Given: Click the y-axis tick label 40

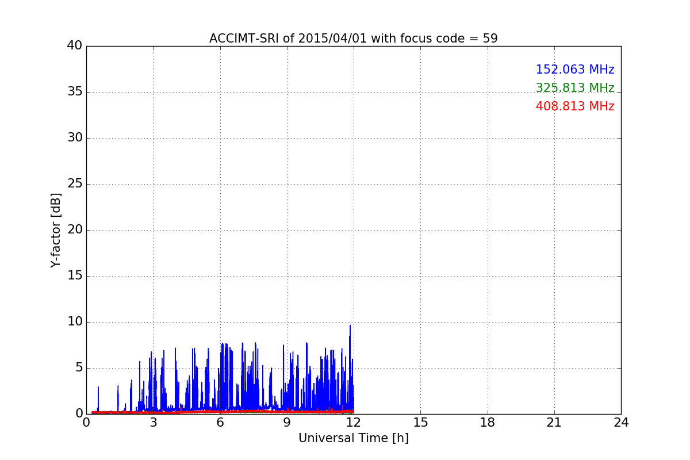Looking at the screenshot, I should (75, 46).
